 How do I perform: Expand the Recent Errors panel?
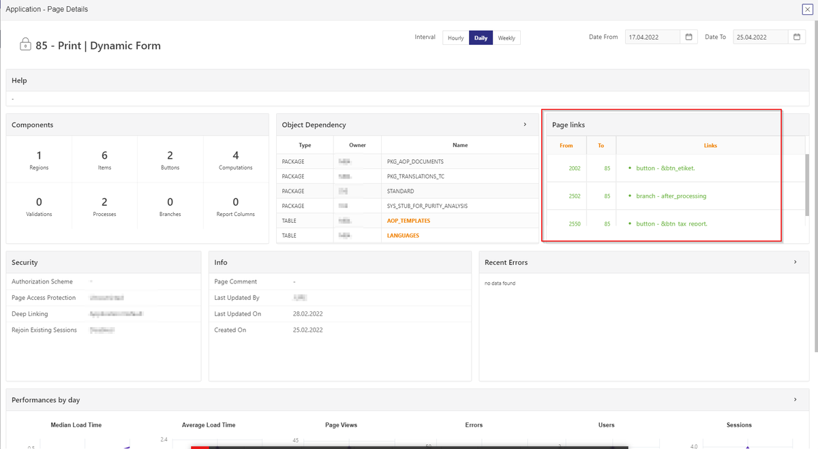[x=796, y=262]
